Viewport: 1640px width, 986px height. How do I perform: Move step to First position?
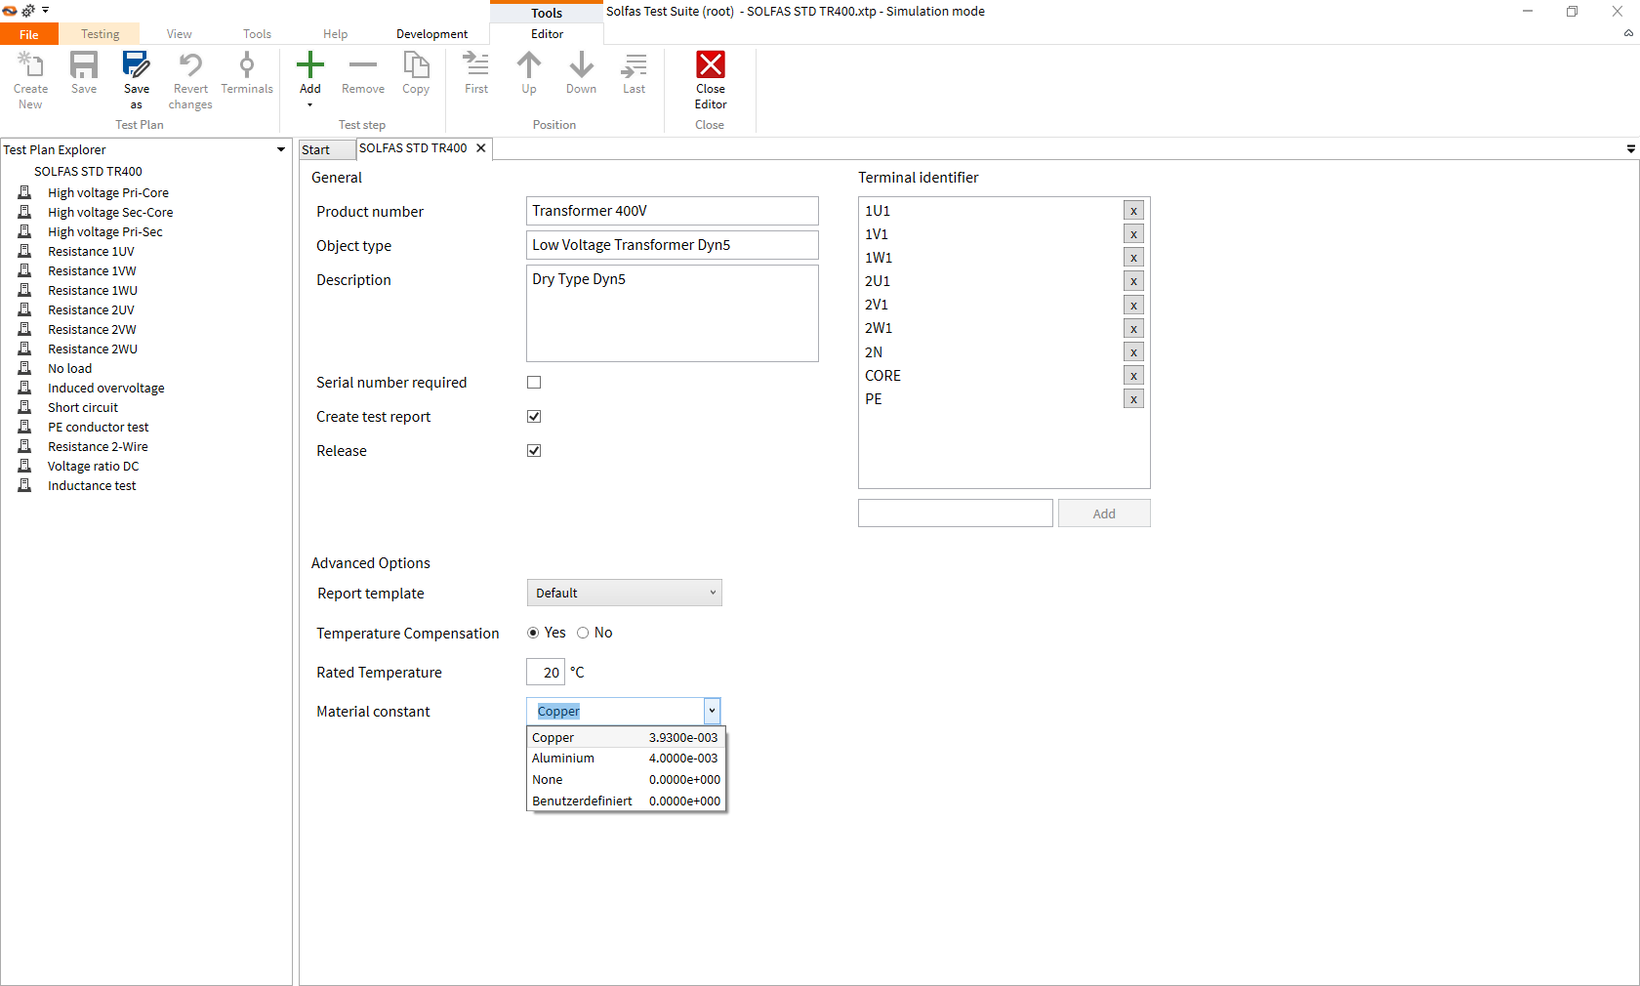pos(476,65)
